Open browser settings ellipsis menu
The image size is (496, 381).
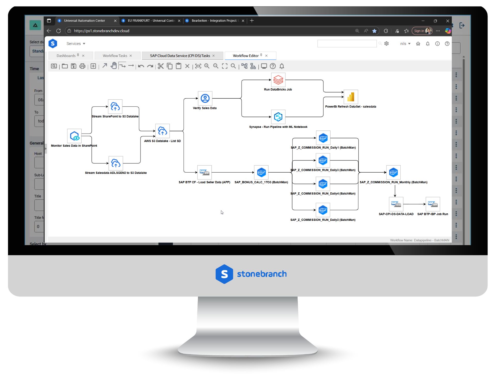(x=438, y=31)
